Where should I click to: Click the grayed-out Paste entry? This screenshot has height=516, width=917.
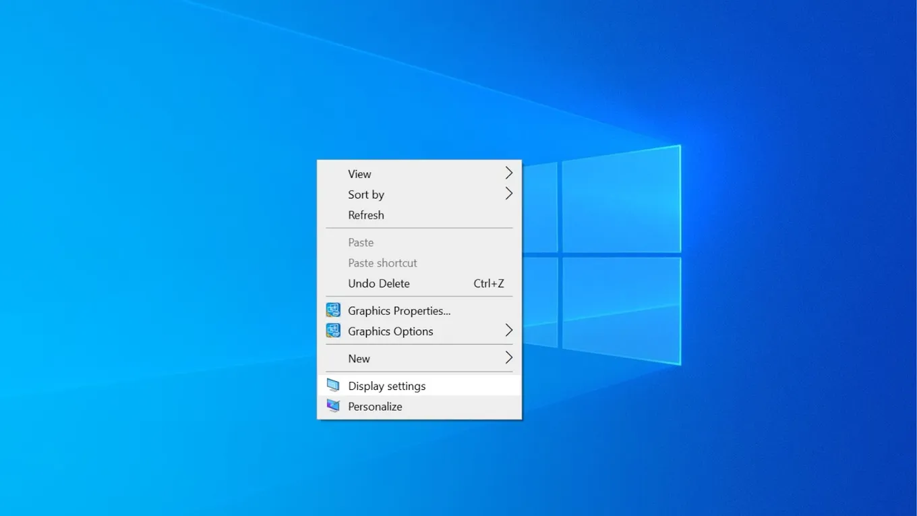pyautogui.click(x=361, y=241)
